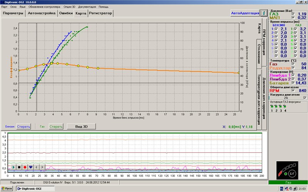The image size is (308, 192).
Task: Switch to the Автонастройка tab
Action: [x=42, y=13]
